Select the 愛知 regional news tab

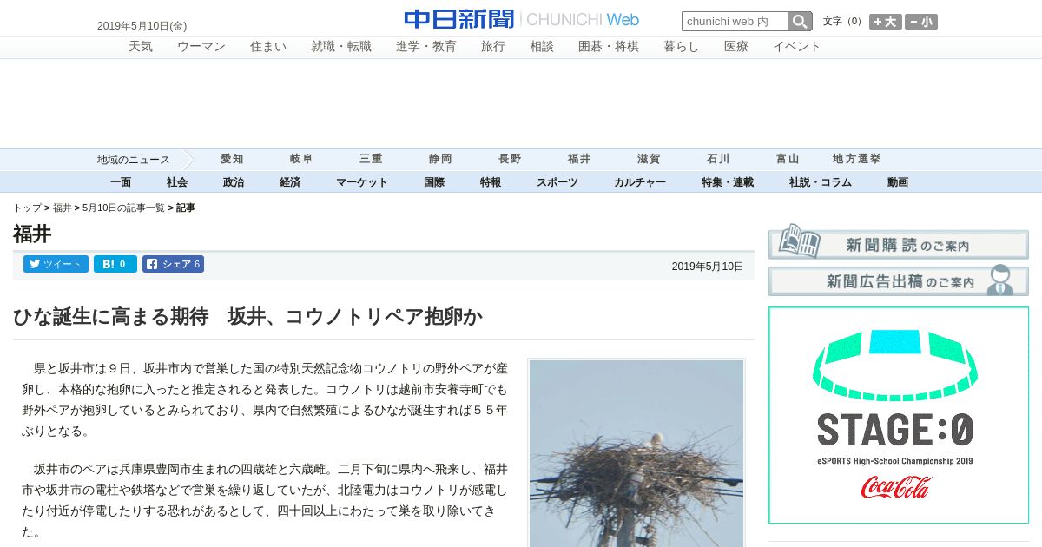232,160
